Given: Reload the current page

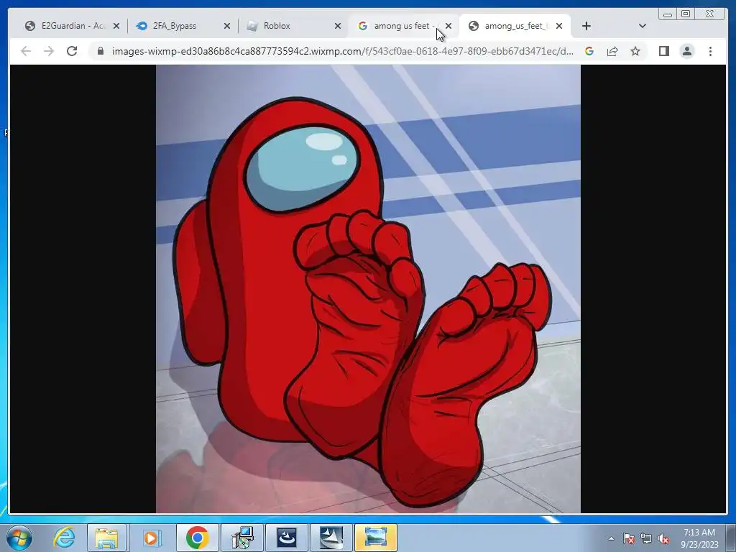Looking at the screenshot, I should point(72,51).
